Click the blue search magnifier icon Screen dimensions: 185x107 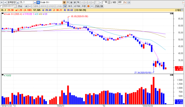(38, 2)
